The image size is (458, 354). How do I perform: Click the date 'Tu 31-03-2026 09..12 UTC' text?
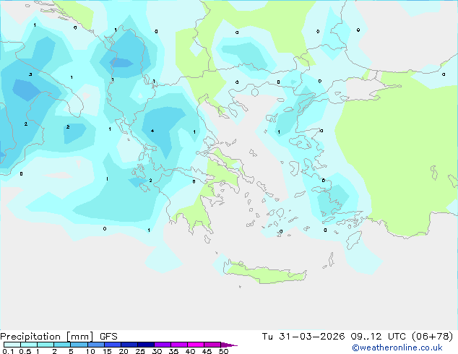coord(335,337)
